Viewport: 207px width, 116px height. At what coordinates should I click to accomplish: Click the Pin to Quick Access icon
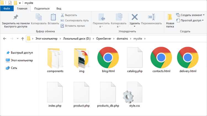(15, 17)
